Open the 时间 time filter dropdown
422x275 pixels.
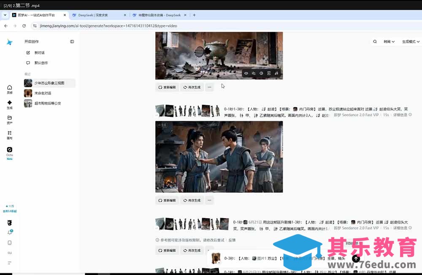[389, 41]
